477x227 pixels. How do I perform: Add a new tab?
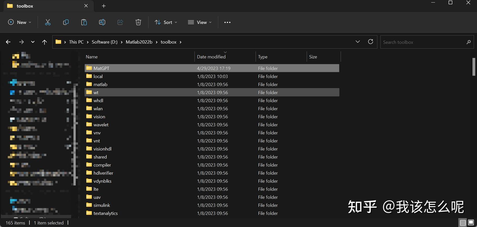(x=104, y=6)
